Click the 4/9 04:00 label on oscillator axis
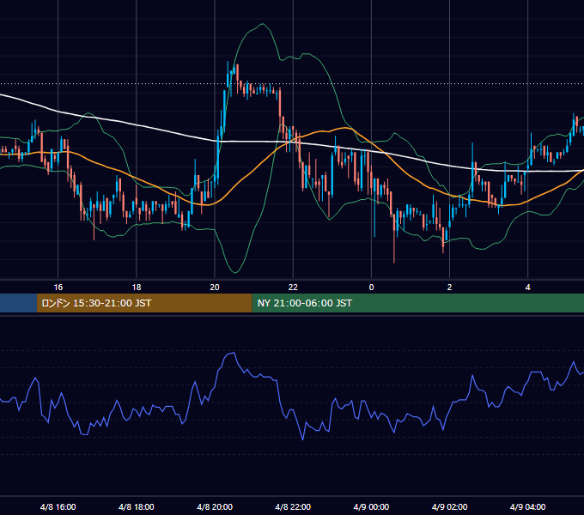584x515 pixels. click(x=528, y=506)
